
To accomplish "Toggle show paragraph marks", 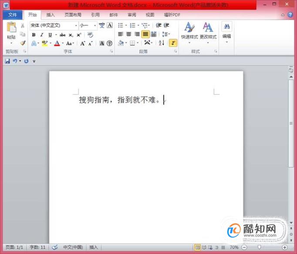I will [173, 43].
